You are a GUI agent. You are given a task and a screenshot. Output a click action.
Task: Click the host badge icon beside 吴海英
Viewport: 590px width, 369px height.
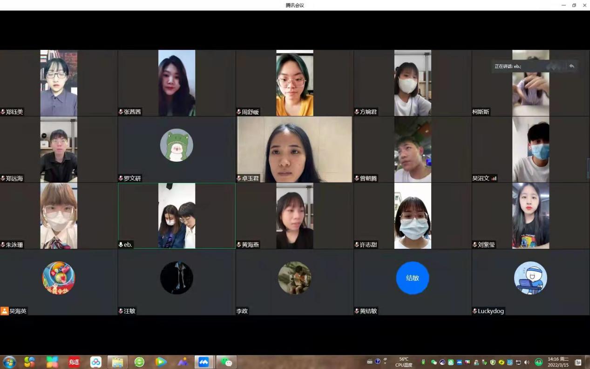(x=4, y=311)
